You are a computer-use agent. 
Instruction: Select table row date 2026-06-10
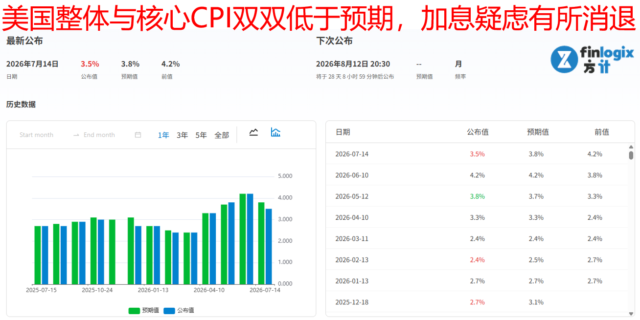[x=352, y=175]
